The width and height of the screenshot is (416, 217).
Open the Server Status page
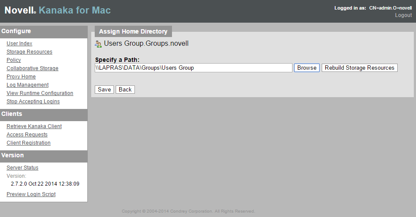23,167
